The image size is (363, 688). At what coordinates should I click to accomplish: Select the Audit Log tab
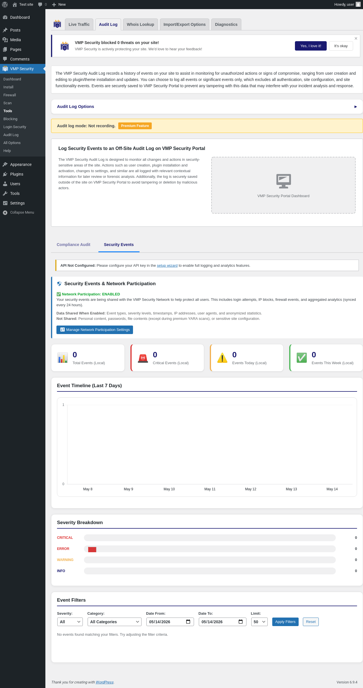(x=108, y=24)
